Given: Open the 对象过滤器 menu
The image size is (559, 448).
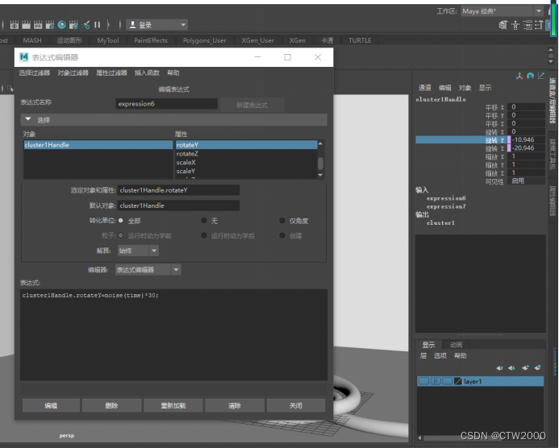Looking at the screenshot, I should (73, 73).
